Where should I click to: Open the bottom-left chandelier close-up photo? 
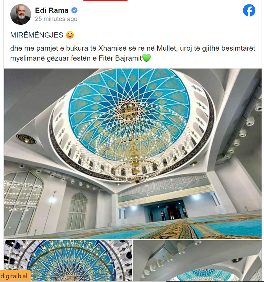point(68,261)
